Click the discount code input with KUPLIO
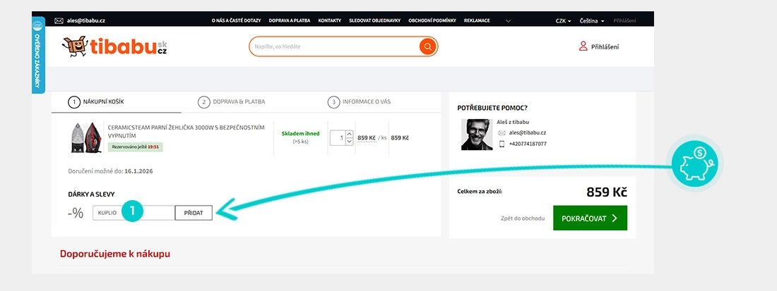This screenshot has width=777, height=291. click(x=134, y=213)
